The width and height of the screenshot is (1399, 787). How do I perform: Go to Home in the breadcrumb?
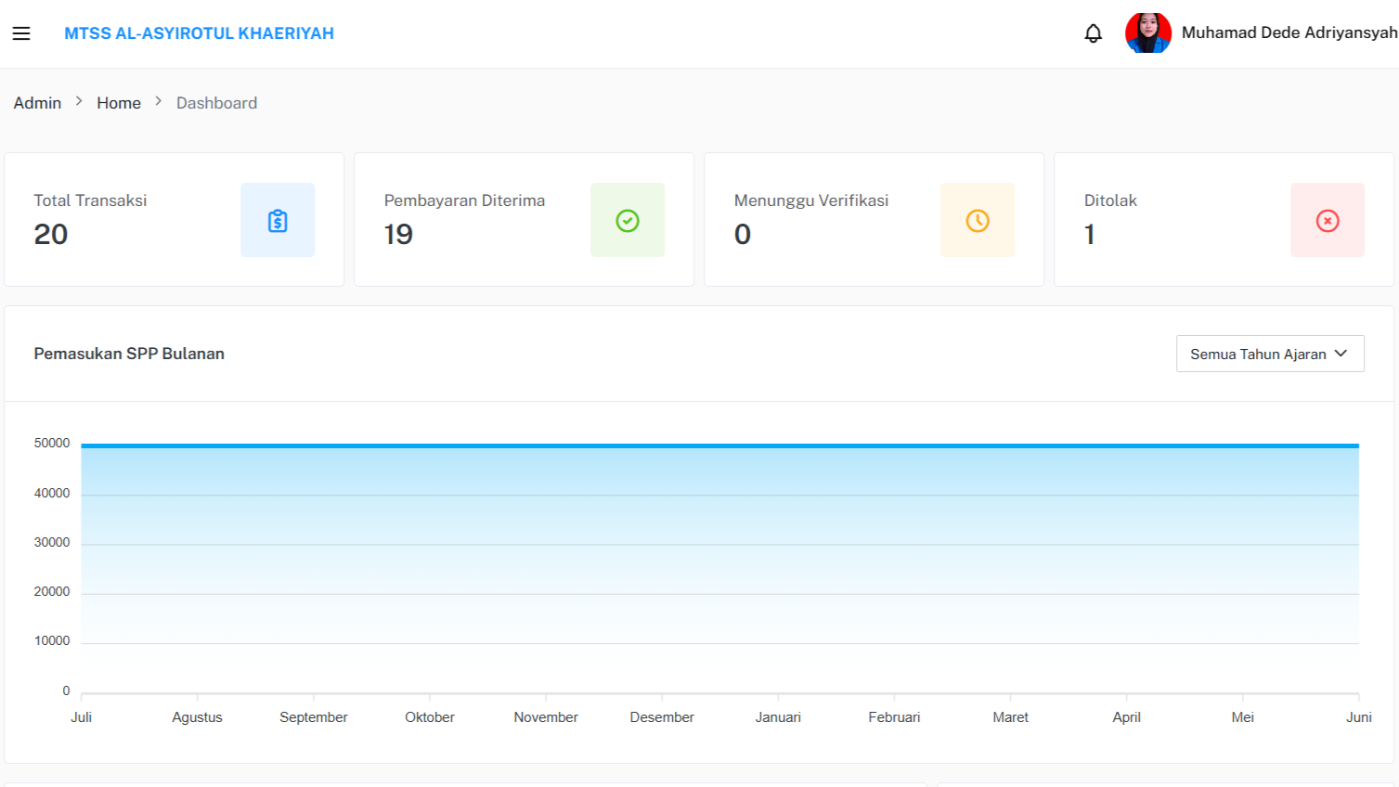(119, 103)
